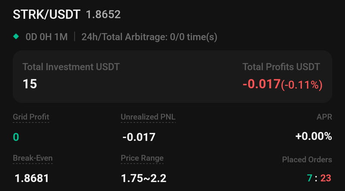345x191 pixels.
Task: Open the STRK/USDT trading pair title
Action: tap(47, 15)
